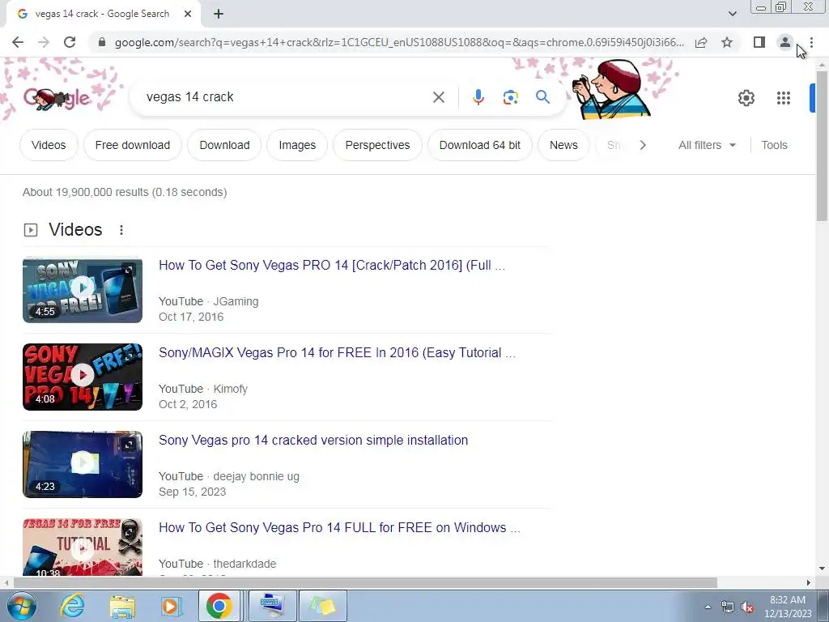Open Windows Explorer from the taskbar
Viewport: 829px width, 622px height.
122,606
